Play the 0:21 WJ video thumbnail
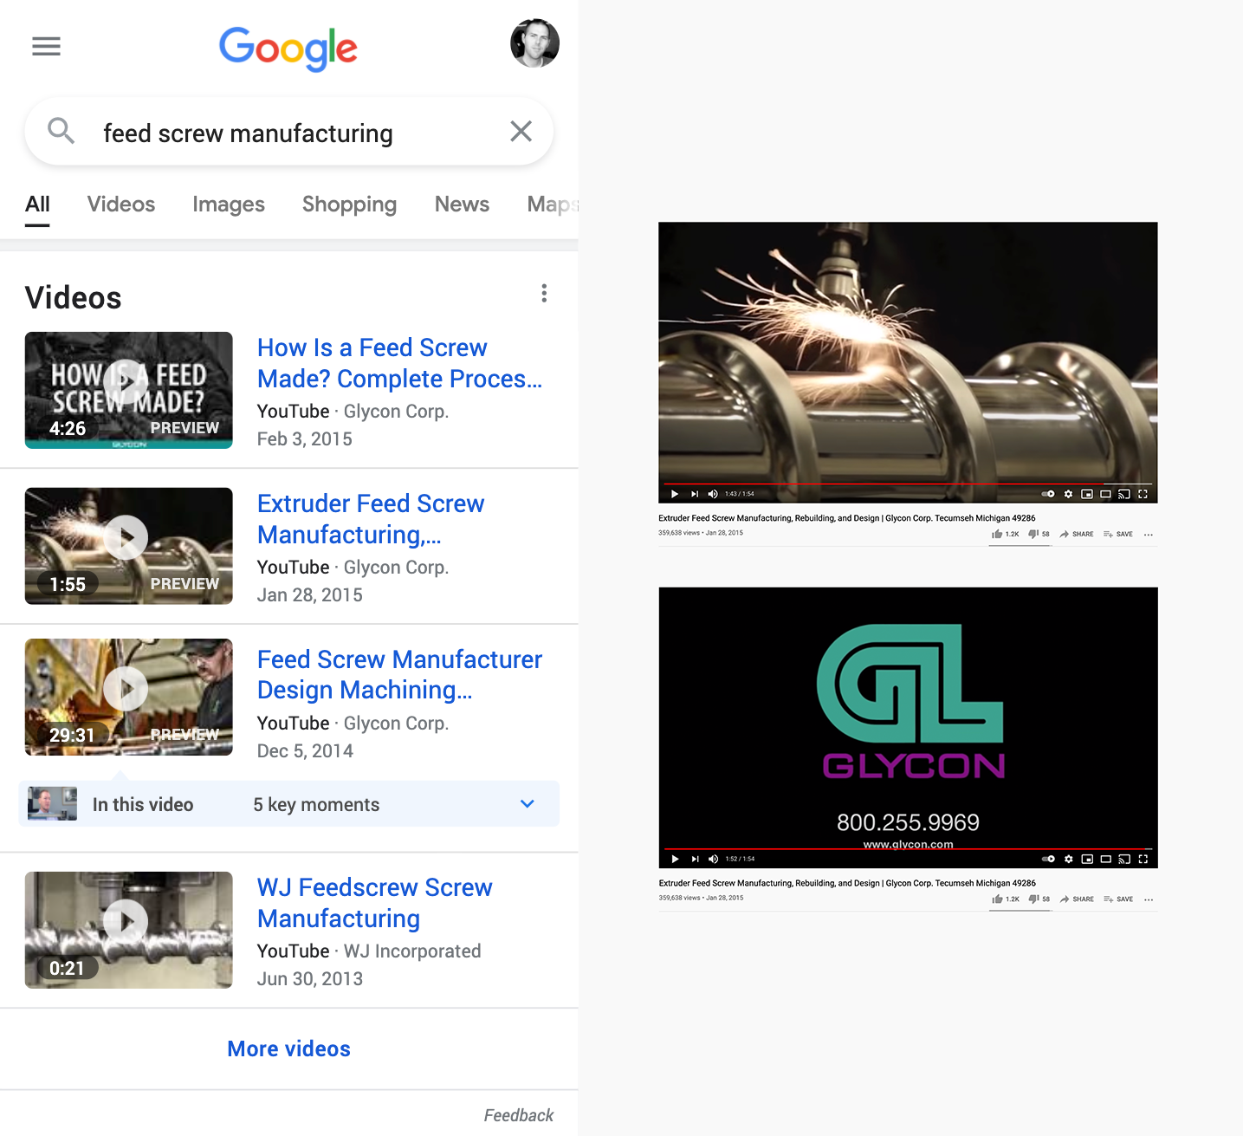 (128, 930)
